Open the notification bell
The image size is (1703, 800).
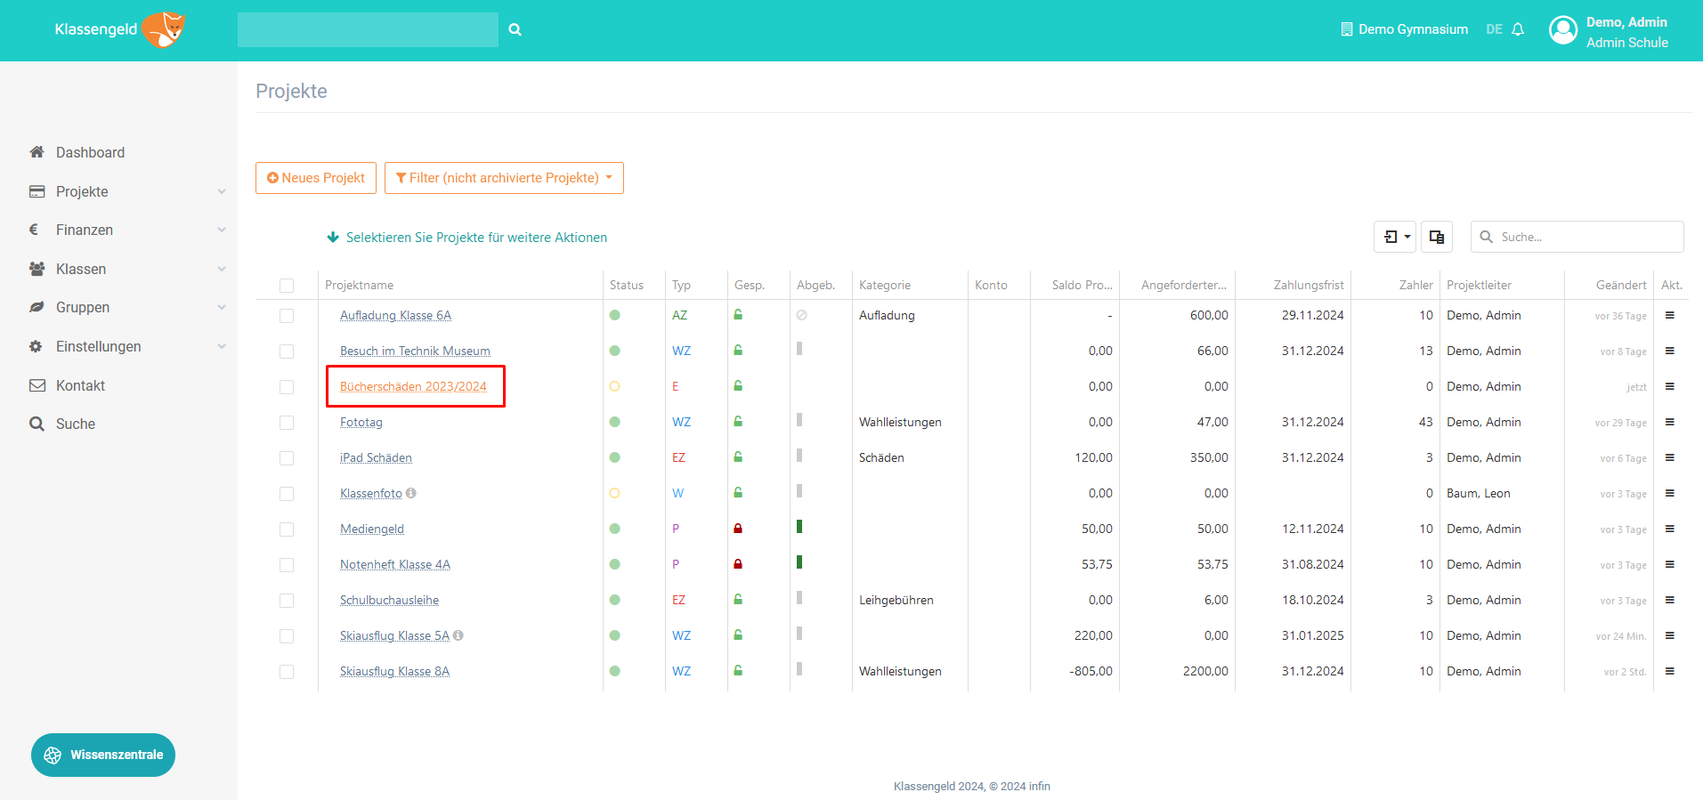click(x=1518, y=29)
